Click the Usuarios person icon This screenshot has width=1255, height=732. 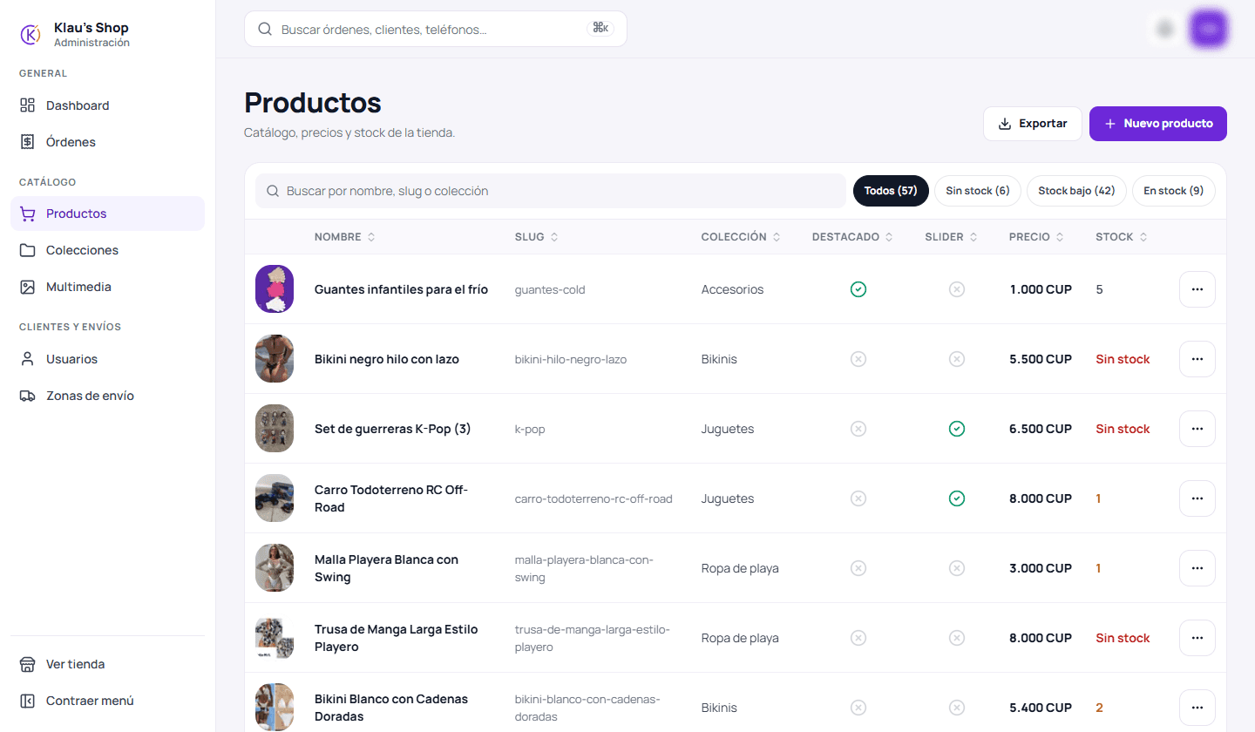pyautogui.click(x=28, y=359)
